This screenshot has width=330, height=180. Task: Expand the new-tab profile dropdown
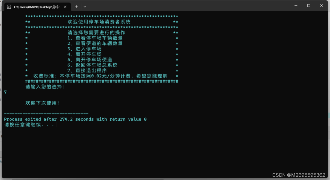pos(85,7)
